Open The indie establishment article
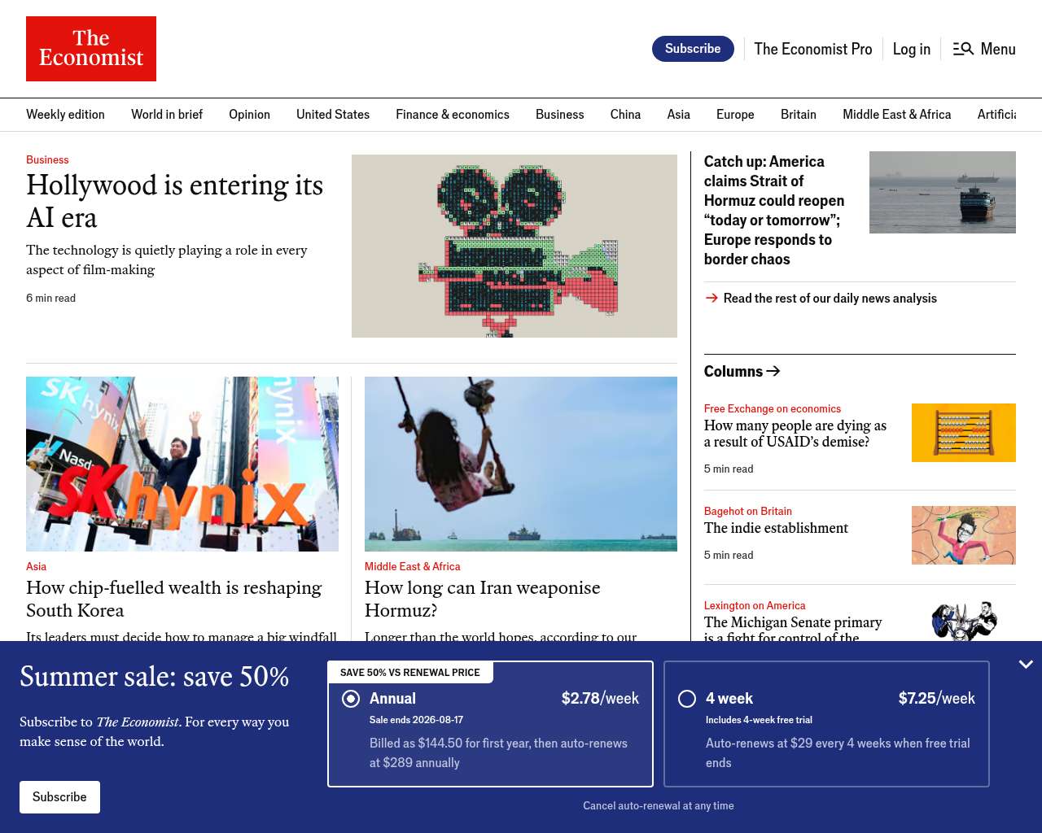 [x=776, y=528]
